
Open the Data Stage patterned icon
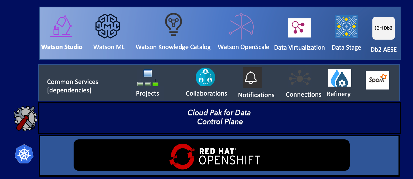pos(346,26)
